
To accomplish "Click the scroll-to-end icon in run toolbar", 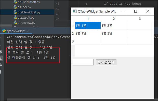I will [1, 58].
